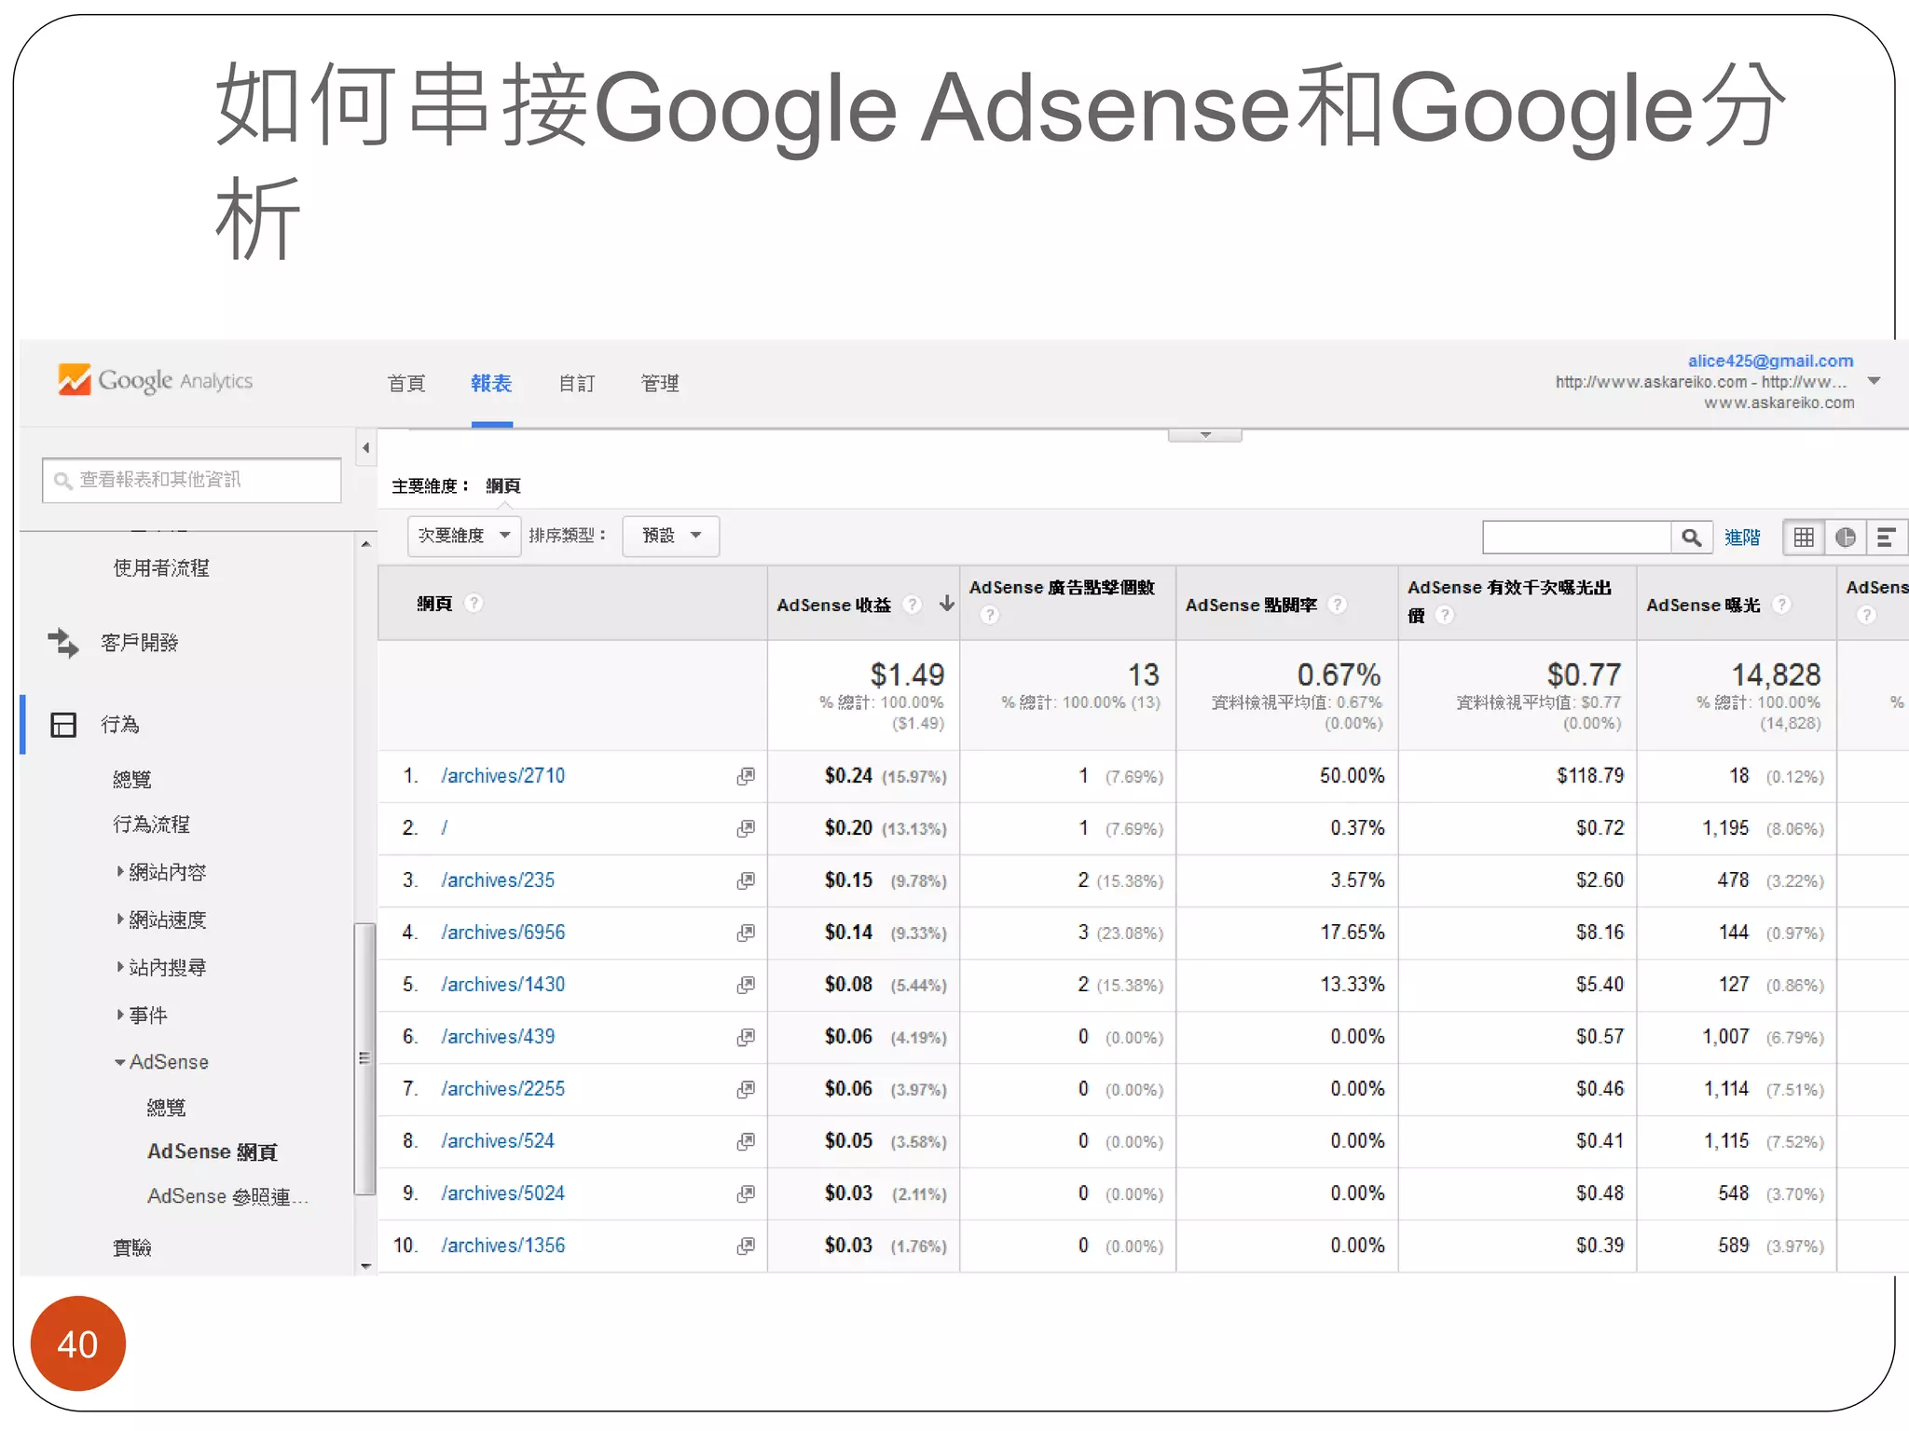Open AdSense 參照連 report in sidebar
1909x1431 pixels.
click(227, 1196)
